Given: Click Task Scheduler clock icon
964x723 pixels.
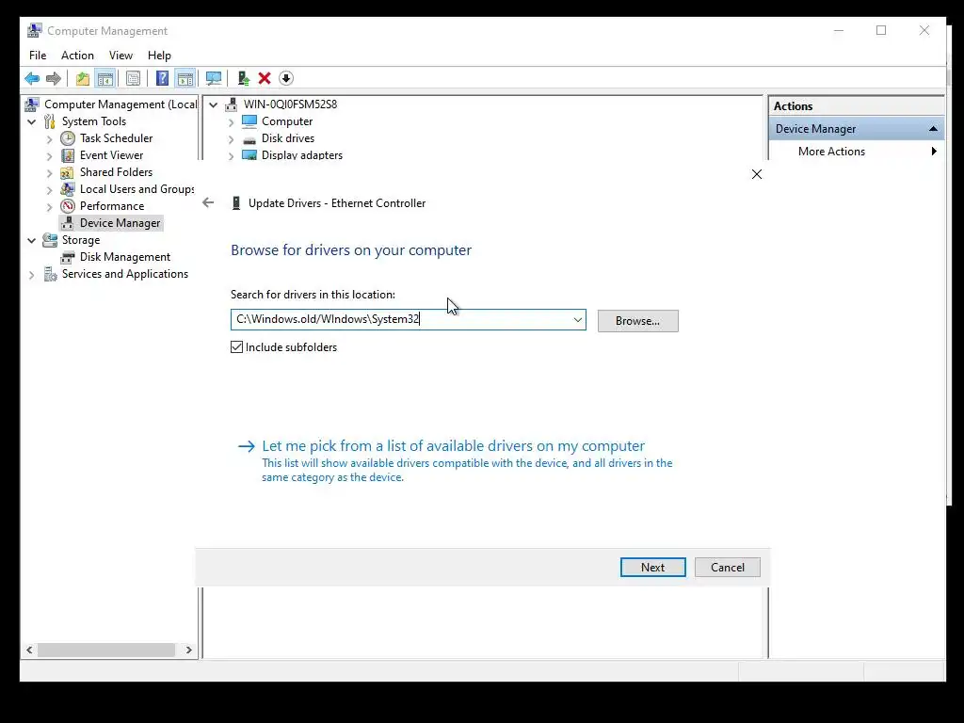Looking at the screenshot, I should (68, 138).
